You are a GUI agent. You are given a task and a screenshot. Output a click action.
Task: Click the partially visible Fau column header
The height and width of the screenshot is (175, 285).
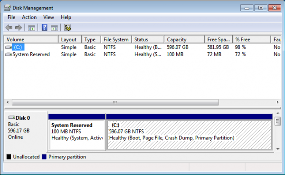click(276, 39)
